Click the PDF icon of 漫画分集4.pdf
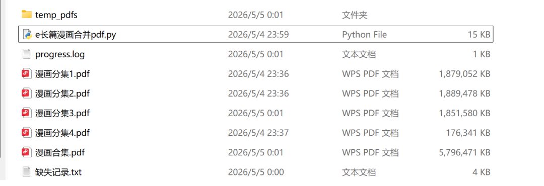 point(27,133)
